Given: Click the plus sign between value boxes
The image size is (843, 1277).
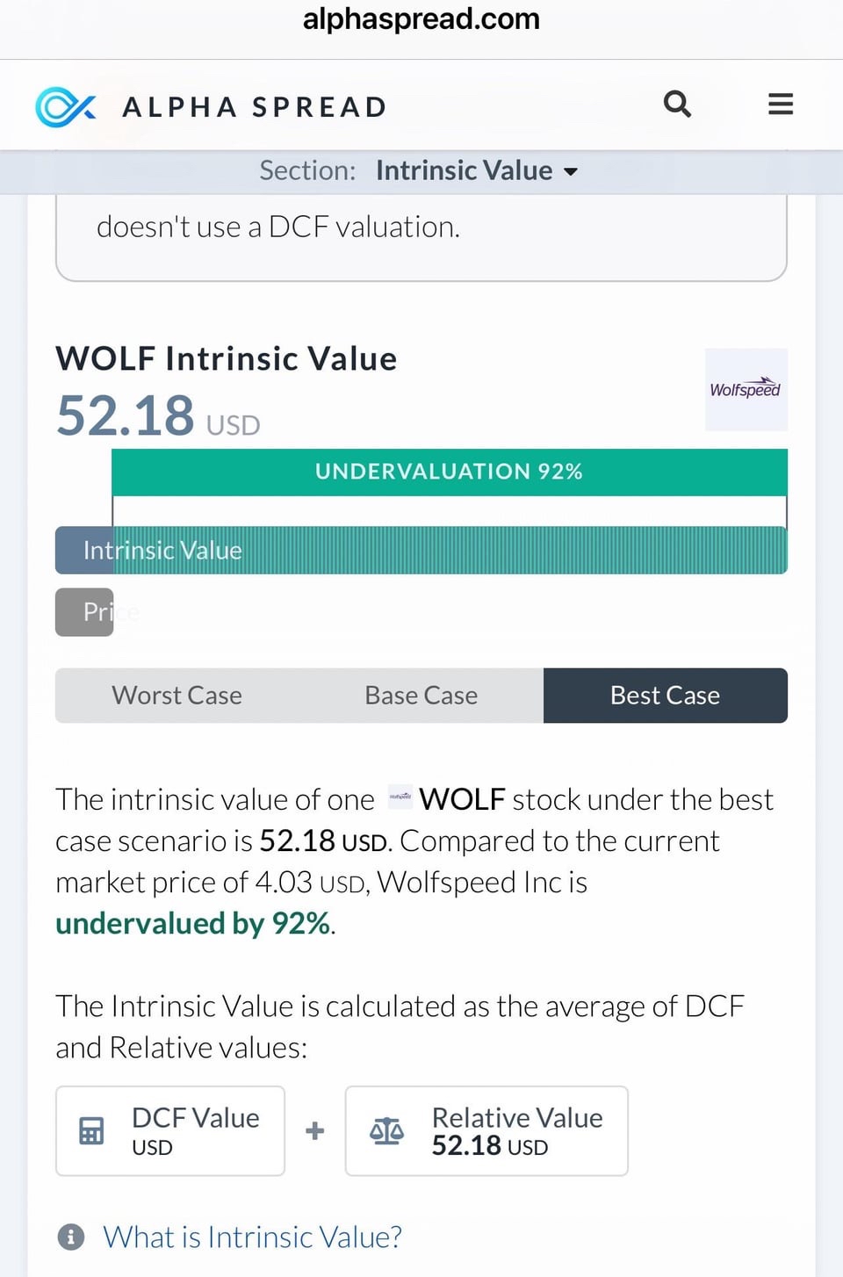Looking at the screenshot, I should click(314, 1130).
